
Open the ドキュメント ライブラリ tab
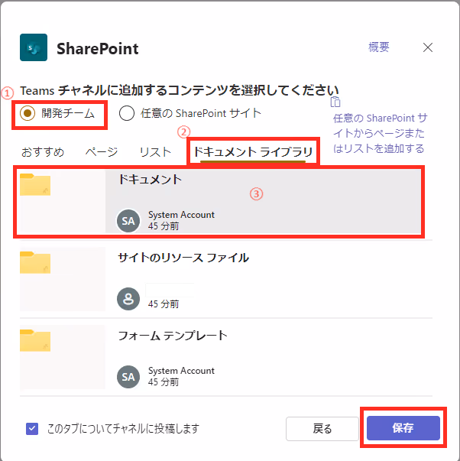coord(253,152)
